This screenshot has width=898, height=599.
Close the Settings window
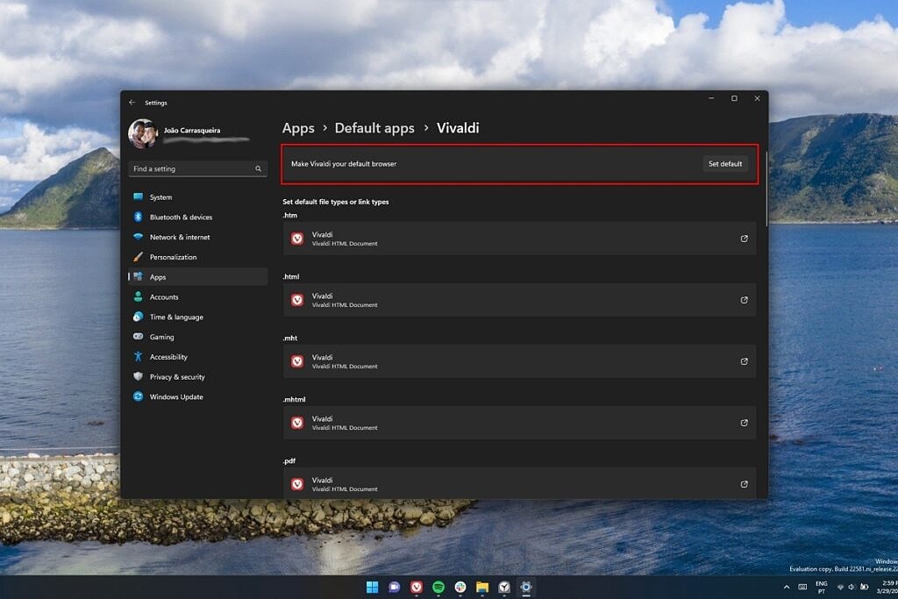click(757, 98)
